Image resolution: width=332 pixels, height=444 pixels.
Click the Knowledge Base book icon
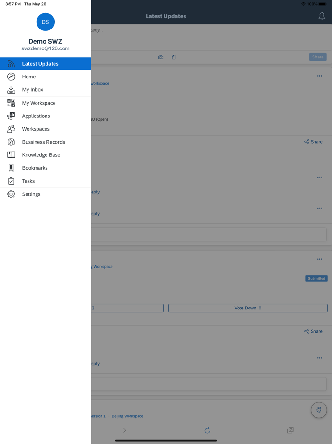[11, 155]
